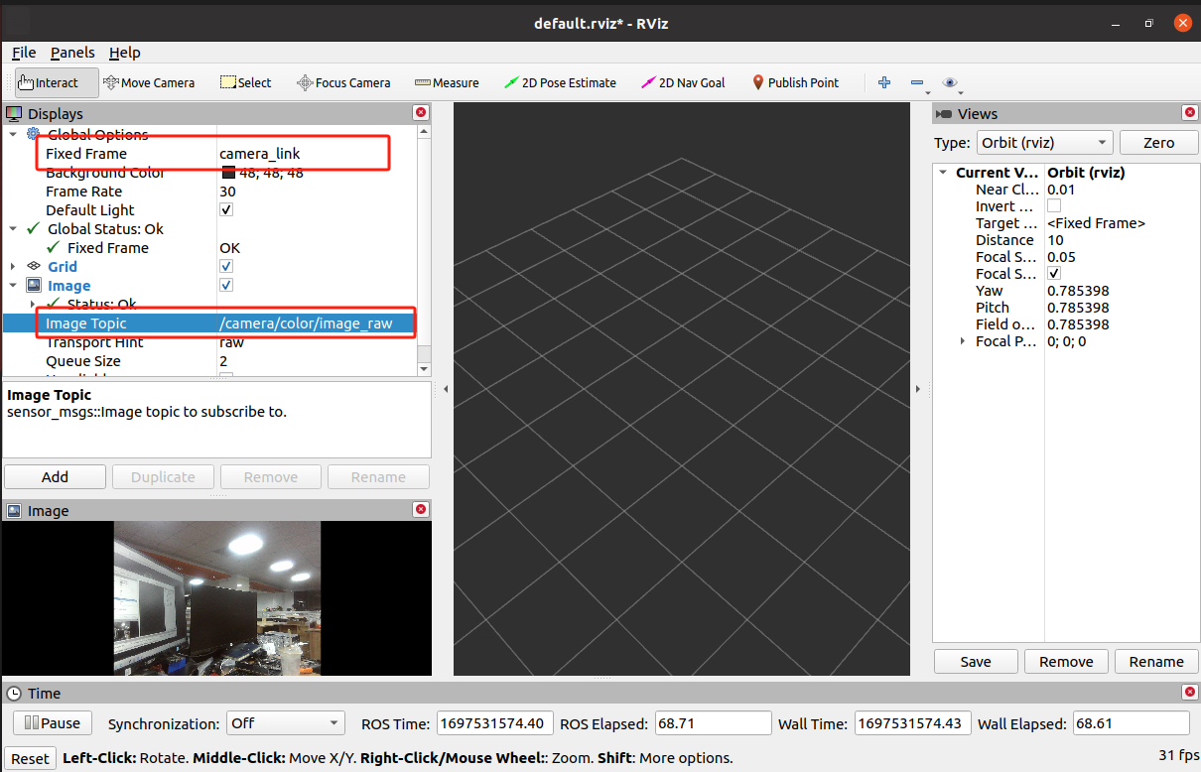Click the Image panel title icon
This screenshot has height=772, width=1201.
click(x=15, y=511)
